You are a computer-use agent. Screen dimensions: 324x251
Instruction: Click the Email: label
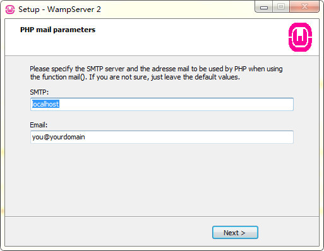click(39, 125)
